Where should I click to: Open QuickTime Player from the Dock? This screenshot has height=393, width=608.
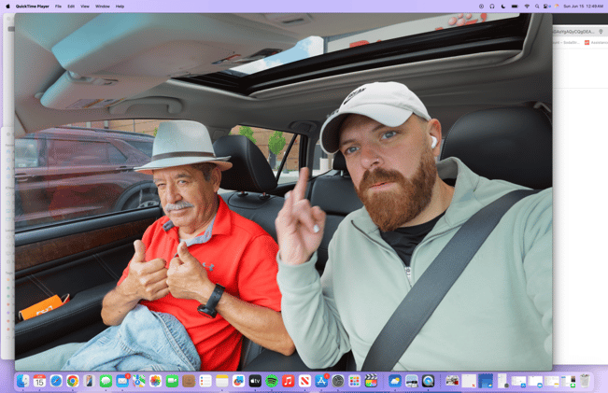point(428,381)
